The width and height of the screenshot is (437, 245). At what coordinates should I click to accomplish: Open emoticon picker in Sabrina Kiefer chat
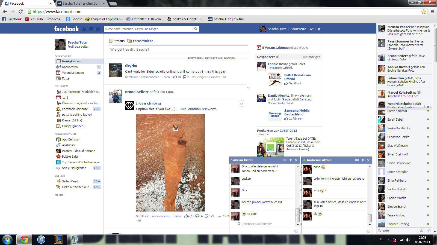pos(296,231)
